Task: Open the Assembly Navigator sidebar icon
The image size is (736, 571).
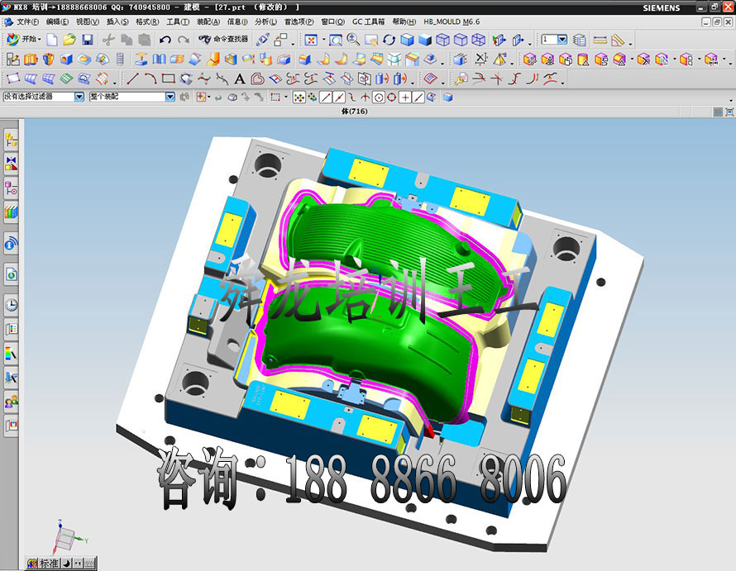Action: (x=12, y=139)
